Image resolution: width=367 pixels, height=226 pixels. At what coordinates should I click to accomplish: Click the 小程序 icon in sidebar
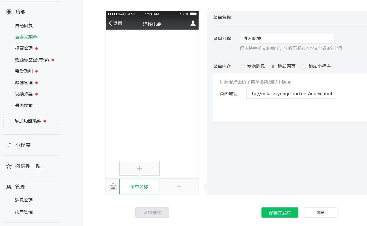9,145
